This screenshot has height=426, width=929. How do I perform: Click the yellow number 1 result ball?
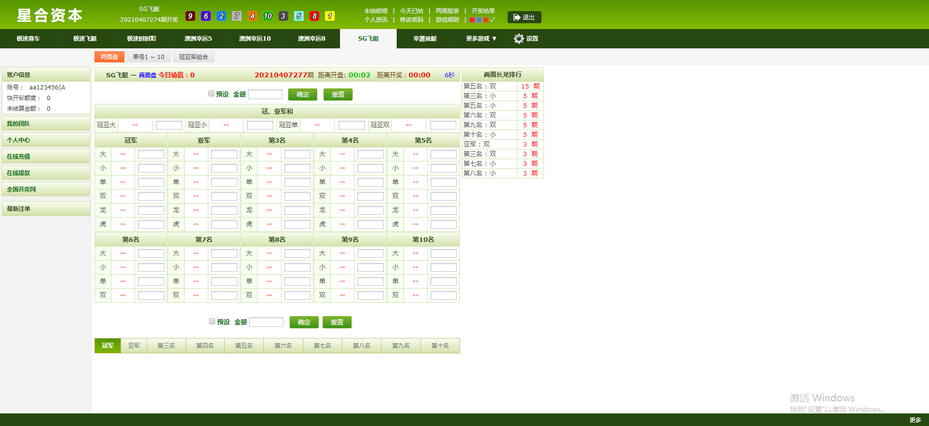330,16
